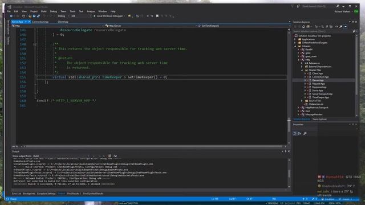Select the Base64 project
Viewport: 365px width, 205px height.
309,50
